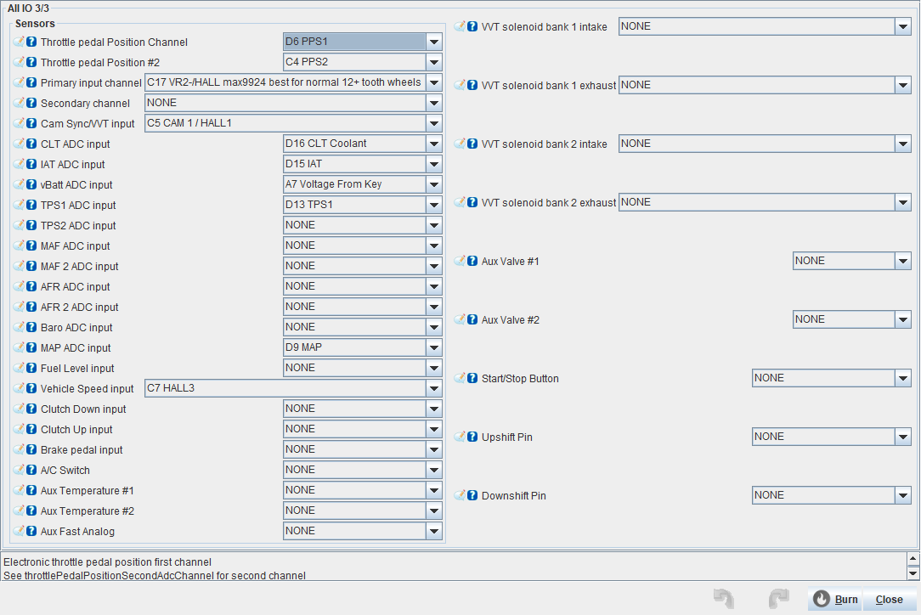This screenshot has height=615, width=921.
Task: Open the vBatt ADC input dropdown
Action: pyautogui.click(x=434, y=184)
